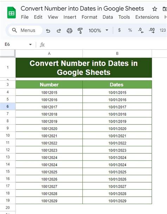Image resolution: width=167 pixels, height=214 pixels.
Task: Open the Format menu
Action: [89, 17]
